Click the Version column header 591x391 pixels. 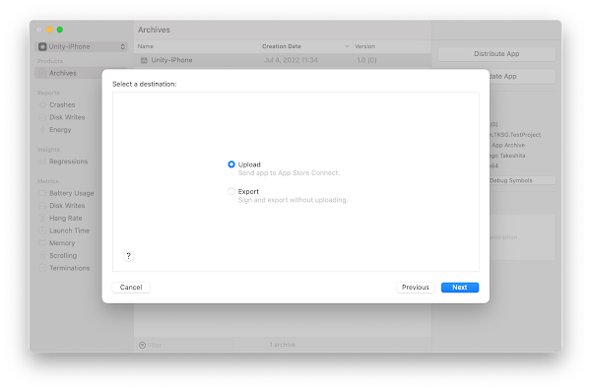click(364, 46)
